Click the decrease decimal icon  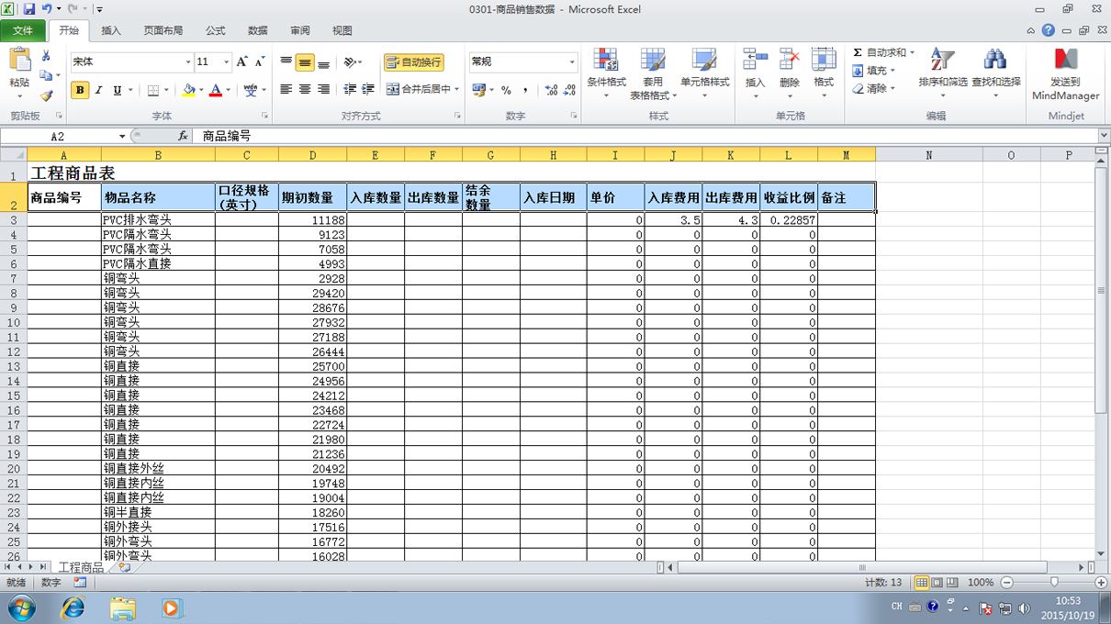pos(569,90)
